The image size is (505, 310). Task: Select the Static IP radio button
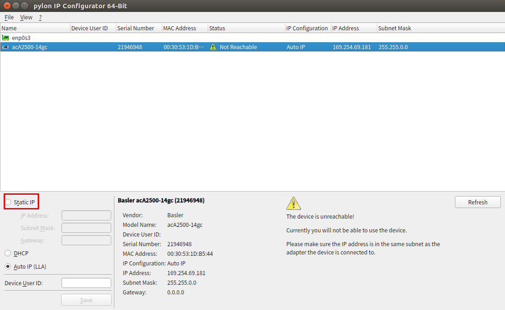pos(8,202)
